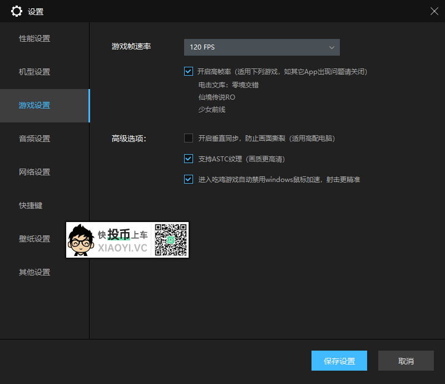This screenshot has width=445, height=384.
Task: Enable 开启垂直同步 vertical sync
Action: tap(188, 138)
